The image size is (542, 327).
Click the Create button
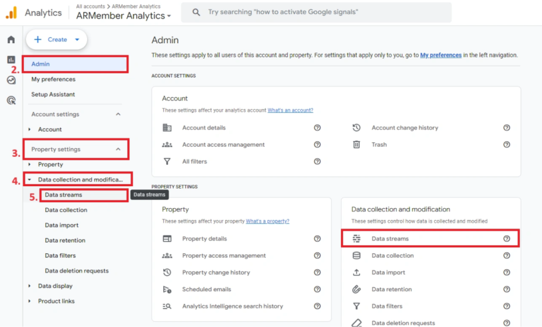(x=57, y=40)
